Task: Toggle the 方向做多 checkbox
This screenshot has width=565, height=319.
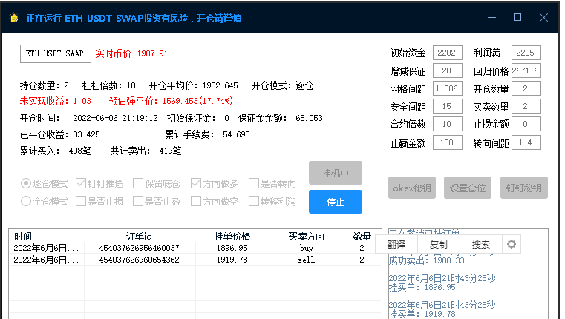Action: (x=196, y=183)
